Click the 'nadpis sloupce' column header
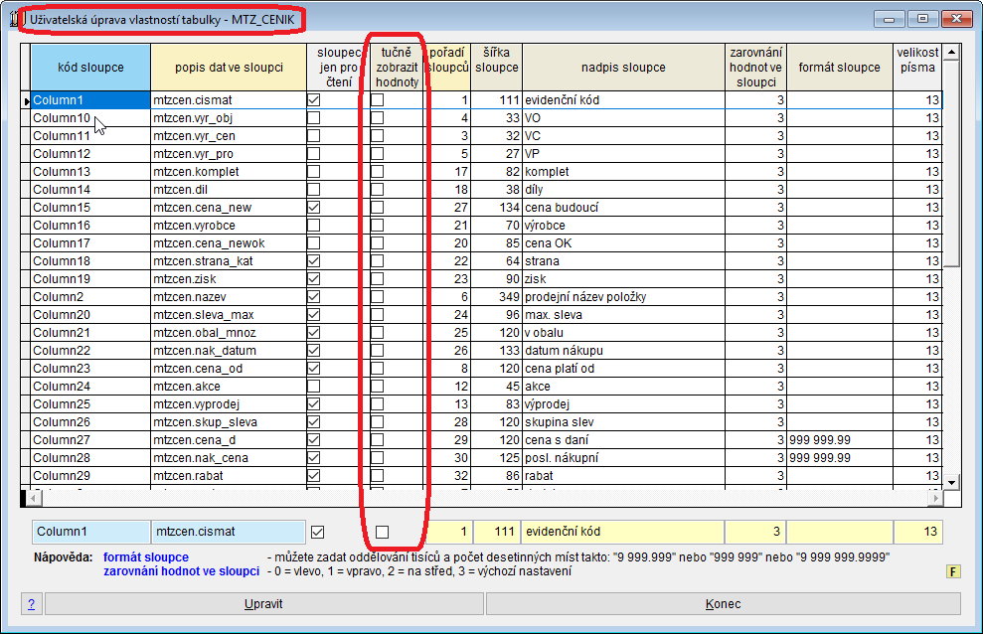Viewport: 983px width, 634px height. pos(623,68)
